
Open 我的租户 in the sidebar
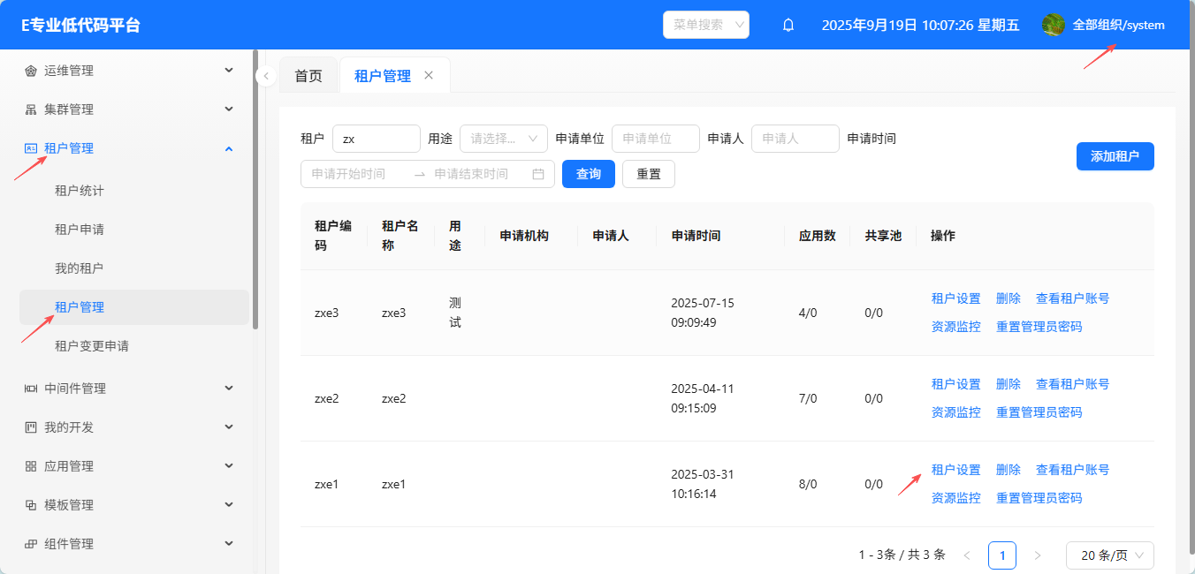[x=80, y=268]
